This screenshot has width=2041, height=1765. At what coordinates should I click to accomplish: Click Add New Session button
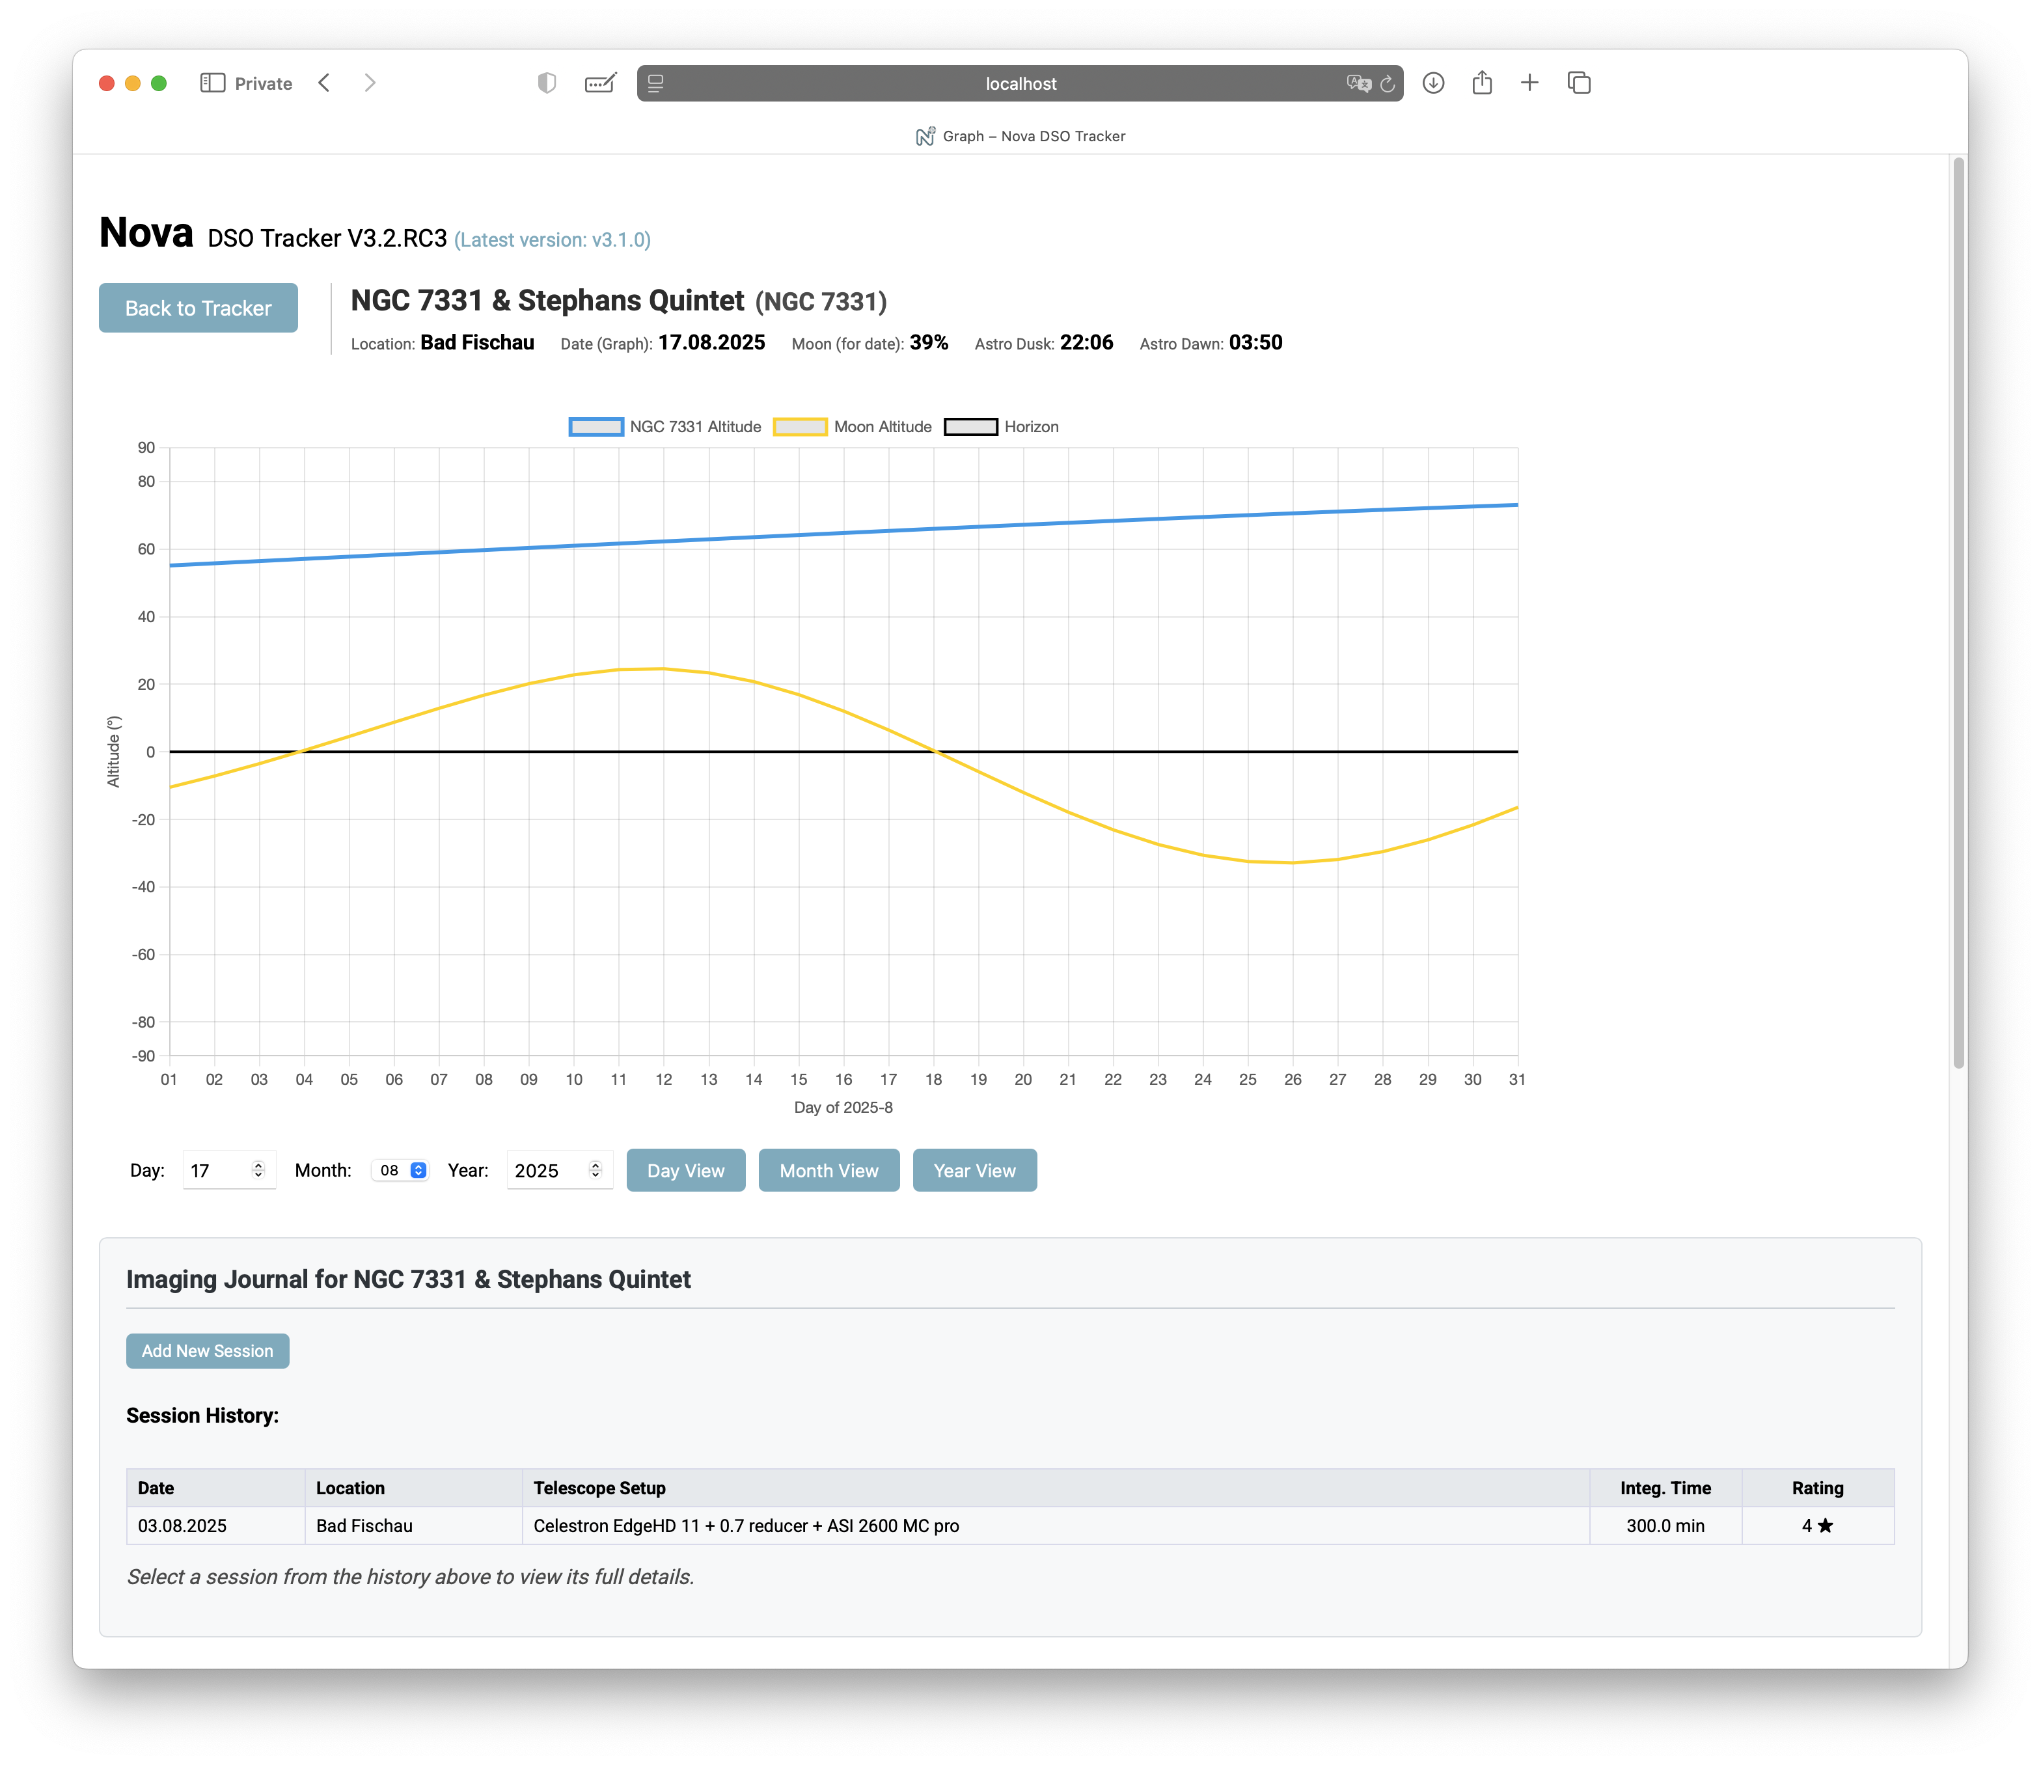click(x=207, y=1350)
